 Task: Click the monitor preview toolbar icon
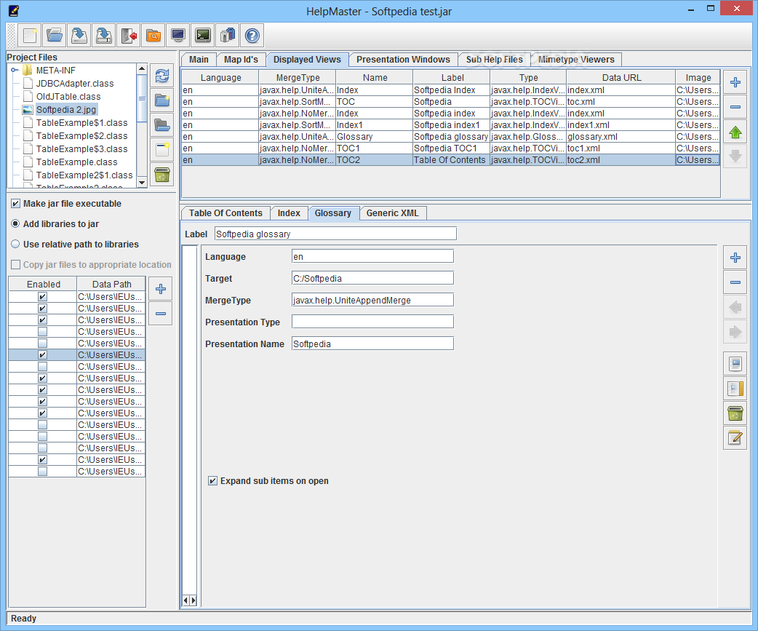tap(178, 35)
